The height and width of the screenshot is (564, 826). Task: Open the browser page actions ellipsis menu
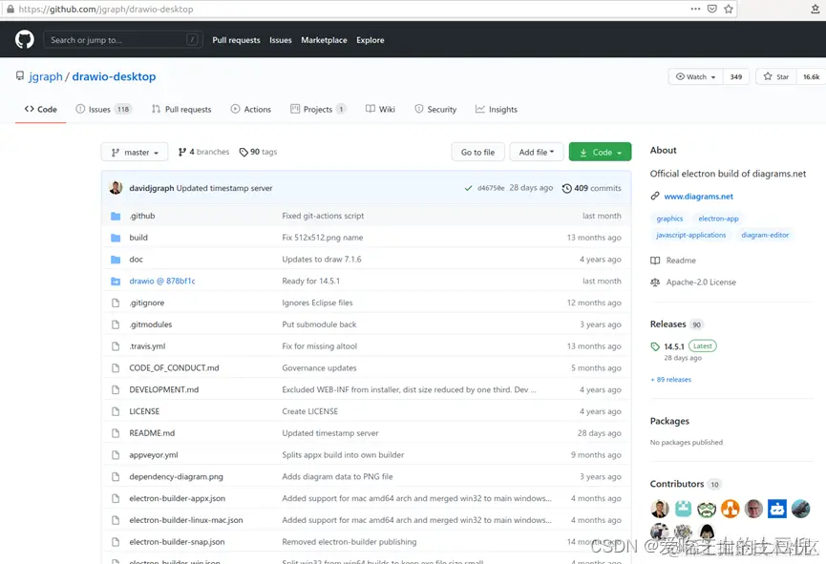(695, 9)
